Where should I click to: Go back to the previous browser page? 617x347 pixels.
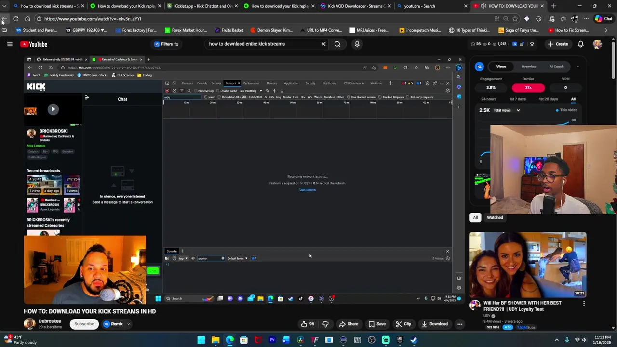pos(4,19)
